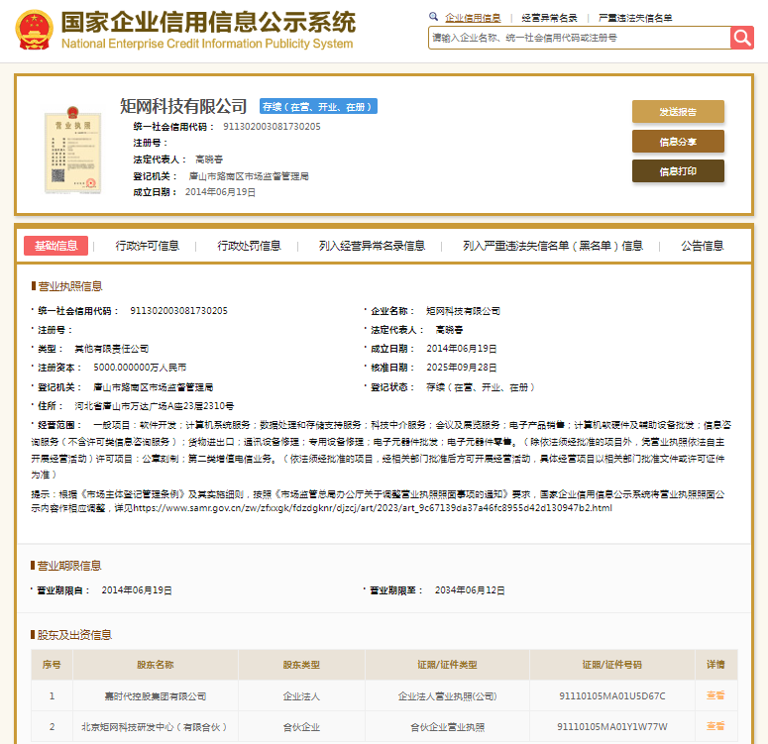The height and width of the screenshot is (744, 768).
Task: Click certificate number 91110105MA01U5D67C
Action: point(612,695)
